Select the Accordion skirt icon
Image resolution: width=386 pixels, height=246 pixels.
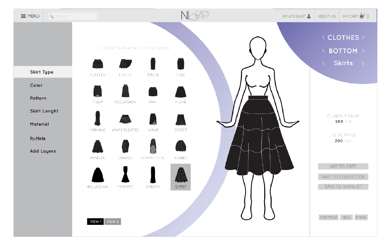click(125, 91)
